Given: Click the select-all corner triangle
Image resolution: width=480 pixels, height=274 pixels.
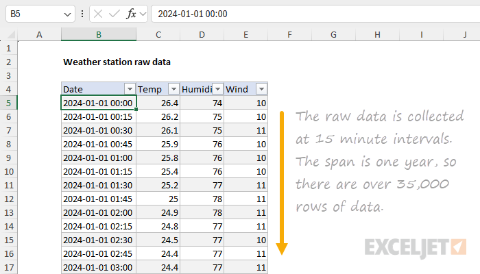Looking at the screenshot, I should [11, 34].
